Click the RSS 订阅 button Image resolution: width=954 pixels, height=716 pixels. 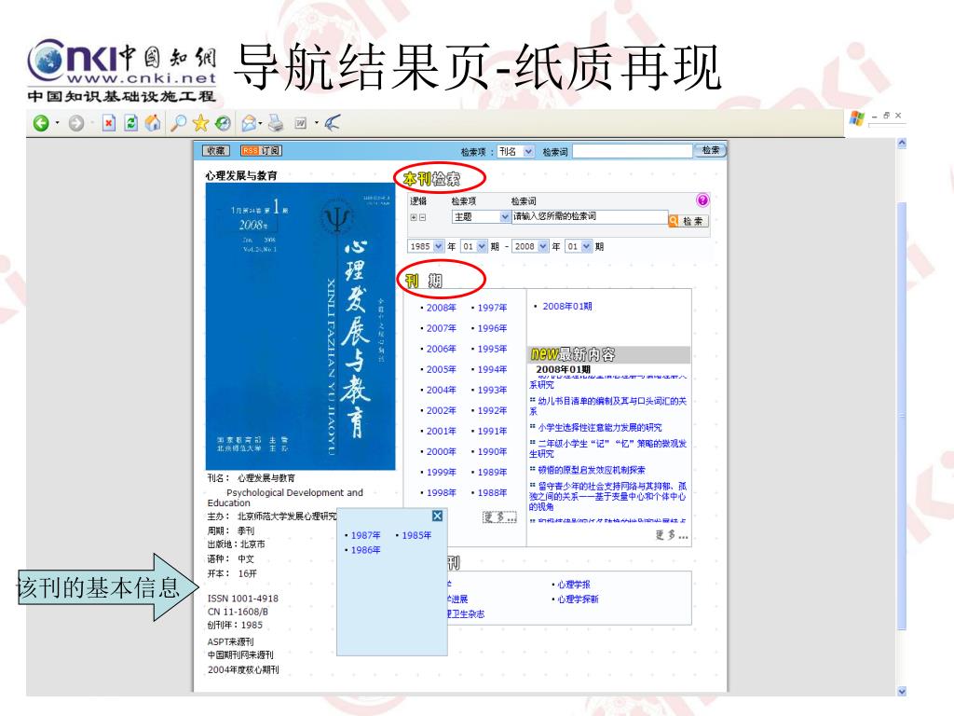tap(261, 150)
